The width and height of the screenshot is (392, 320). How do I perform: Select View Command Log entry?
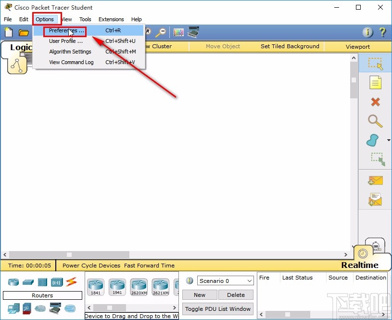[88, 62]
